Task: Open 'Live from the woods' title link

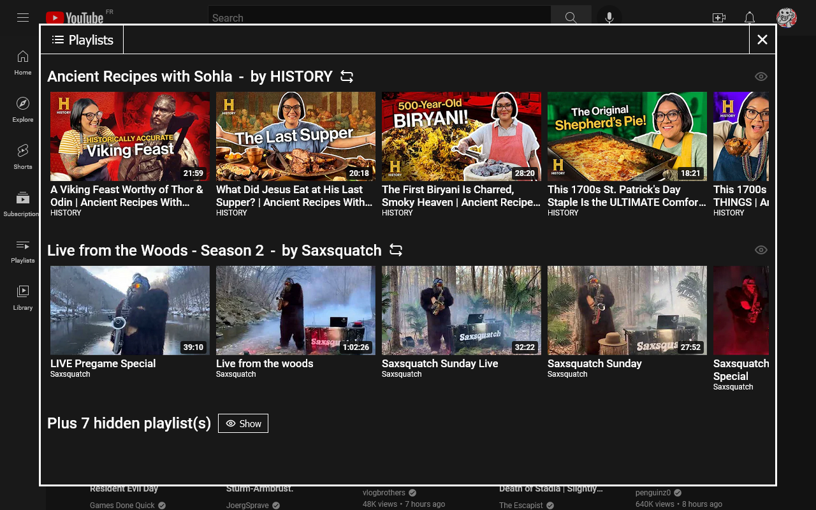Action: [x=265, y=363]
